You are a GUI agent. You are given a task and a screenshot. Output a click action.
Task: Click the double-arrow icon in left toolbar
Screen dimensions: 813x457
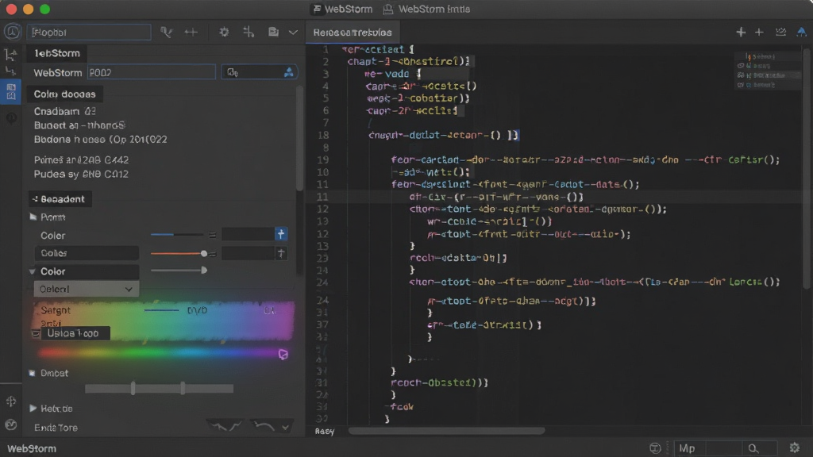pos(191,32)
